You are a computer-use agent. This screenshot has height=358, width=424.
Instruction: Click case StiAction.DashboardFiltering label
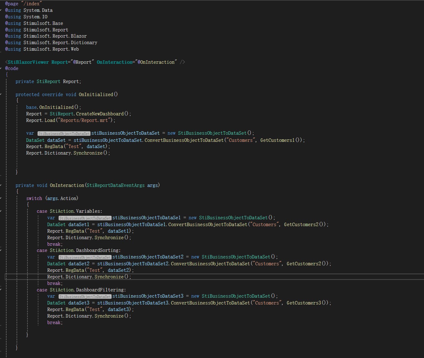81,290
